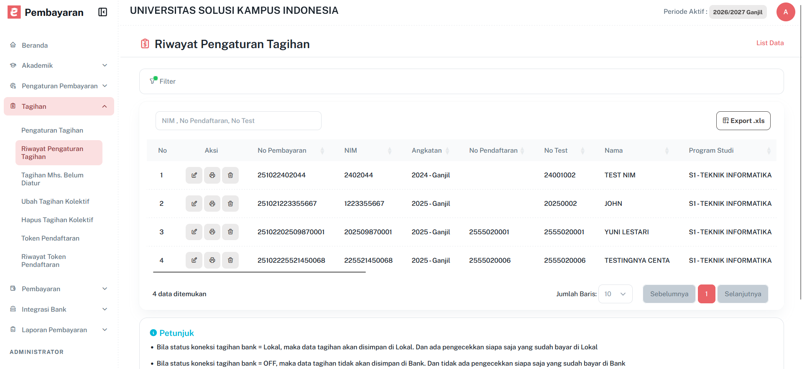
Task: Sort by Angkatan column
Action: (x=447, y=151)
